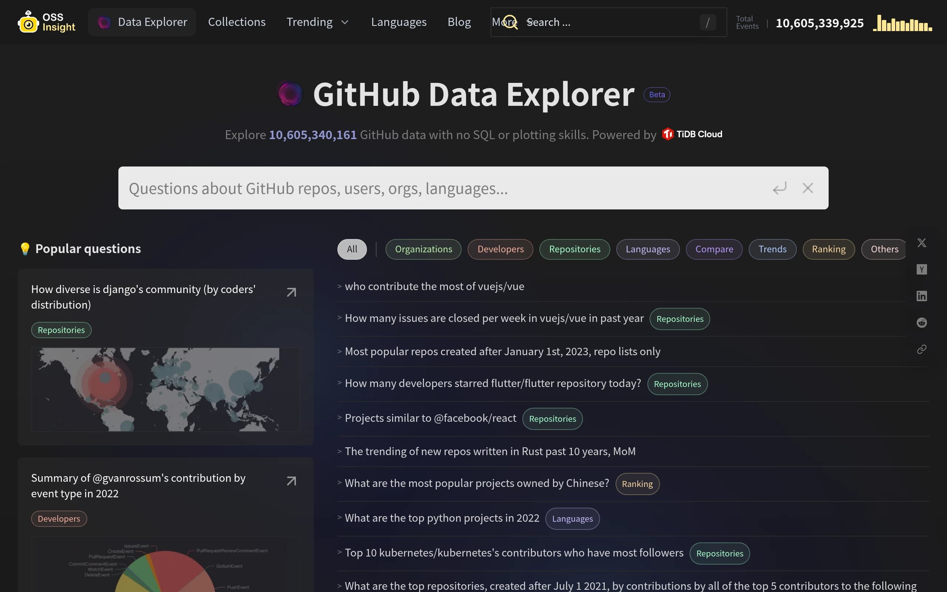
Task: Open flutter/flutter starred today question
Action: tap(493, 383)
